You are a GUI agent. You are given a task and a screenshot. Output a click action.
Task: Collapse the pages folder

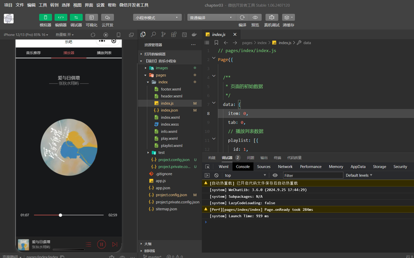point(170,75)
